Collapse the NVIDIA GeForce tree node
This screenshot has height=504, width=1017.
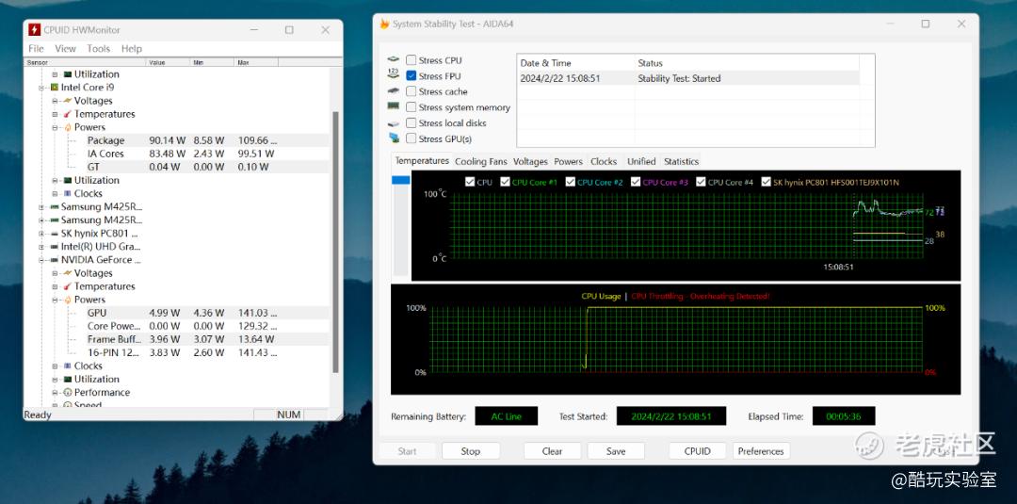click(x=42, y=259)
